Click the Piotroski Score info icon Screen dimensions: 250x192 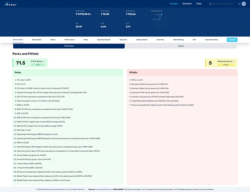[233, 61]
